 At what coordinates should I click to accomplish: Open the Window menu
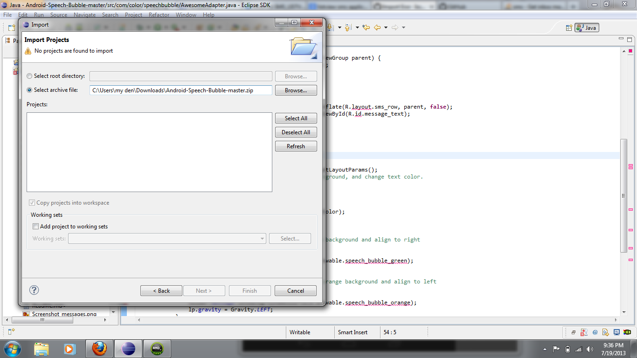[x=186, y=15]
